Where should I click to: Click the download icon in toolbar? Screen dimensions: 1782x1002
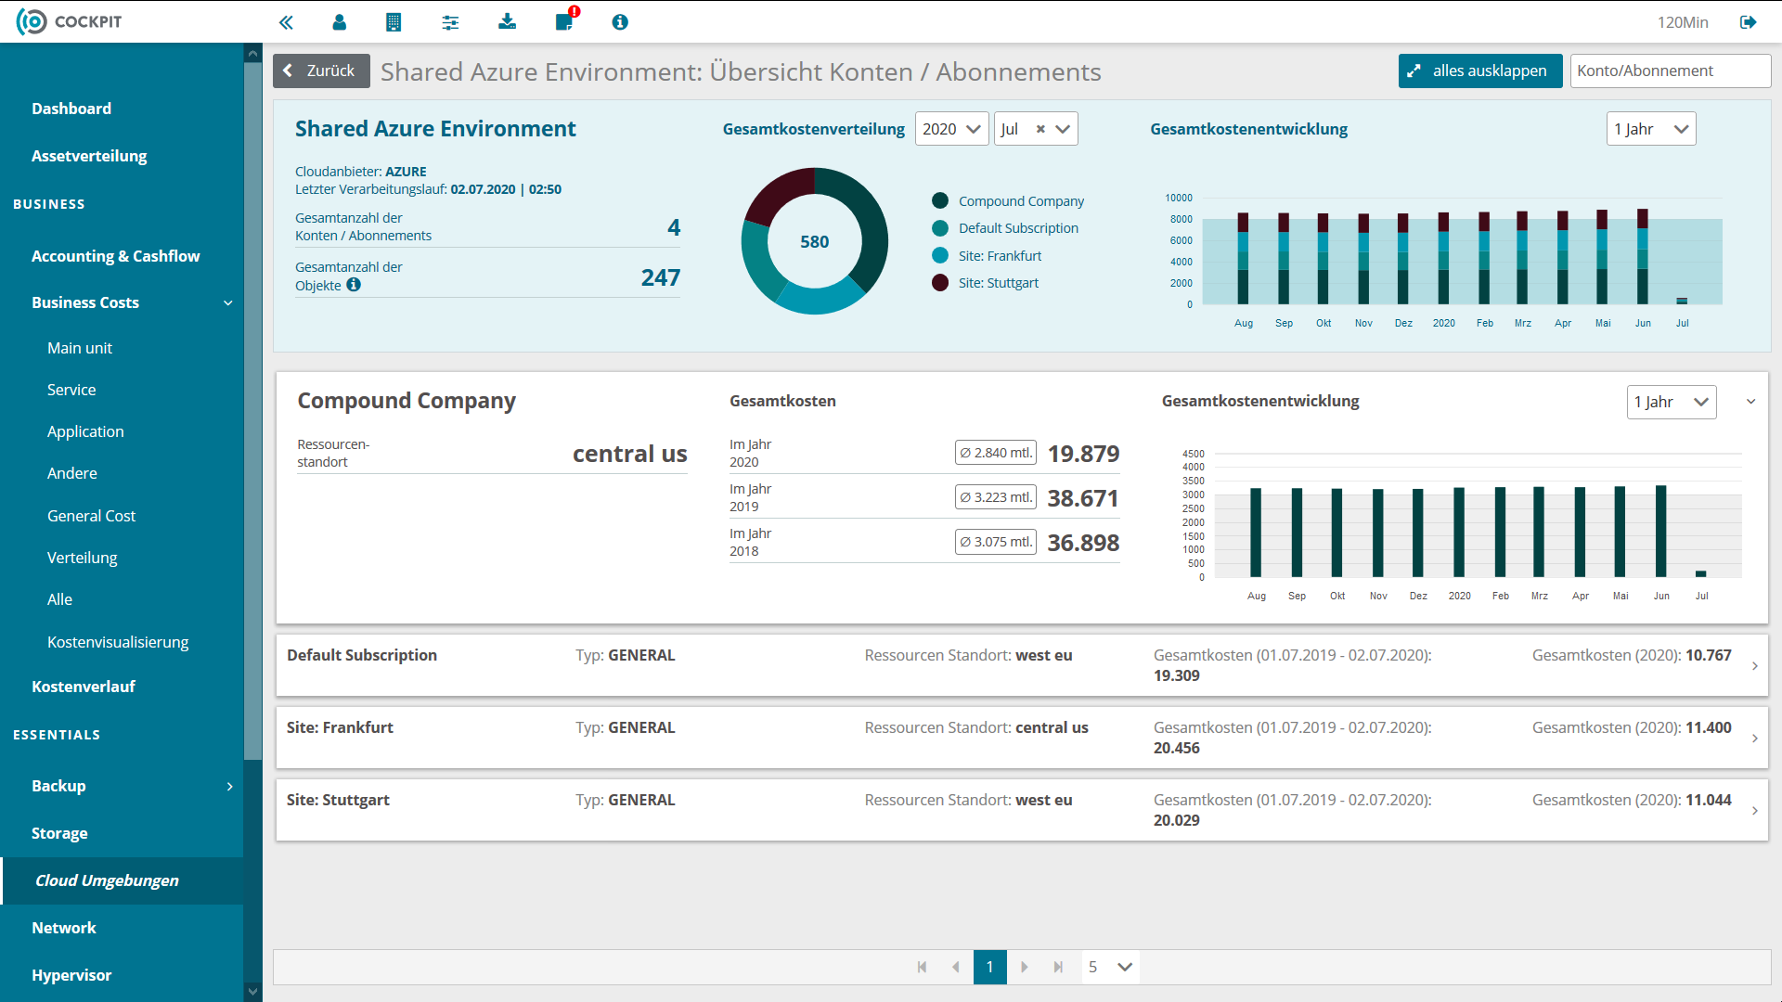pyautogui.click(x=507, y=21)
